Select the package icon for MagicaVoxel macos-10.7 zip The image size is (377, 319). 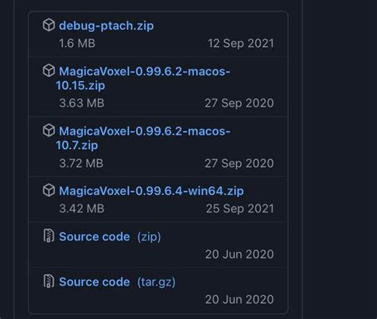pos(49,130)
